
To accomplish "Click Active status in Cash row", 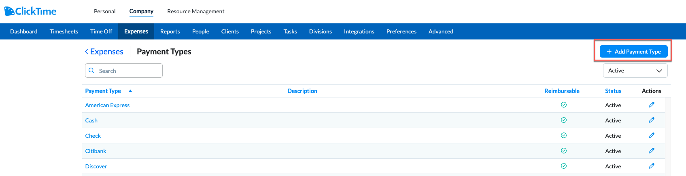I will pos(613,120).
